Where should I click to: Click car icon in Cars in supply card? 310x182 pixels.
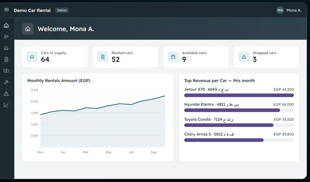pos(32,57)
